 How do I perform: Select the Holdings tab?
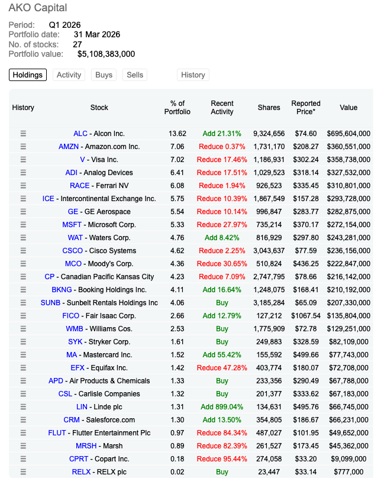click(x=28, y=75)
